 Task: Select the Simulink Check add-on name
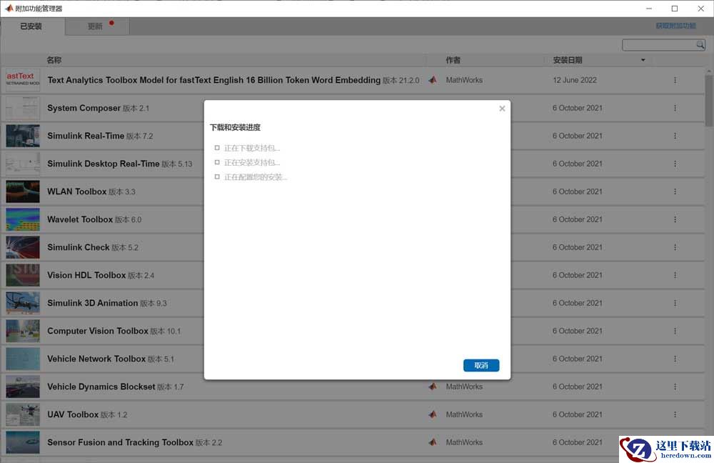pyautogui.click(x=79, y=247)
